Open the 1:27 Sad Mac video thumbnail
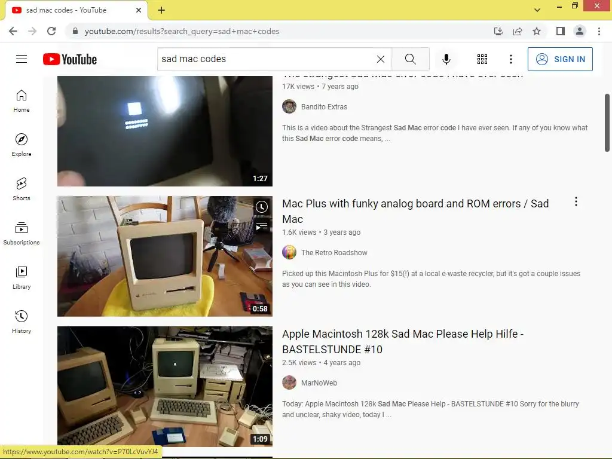 pos(165,131)
